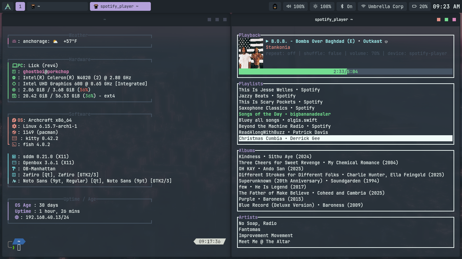Toggle the Bluetooth On module
462x259 pixels.
(346, 6)
